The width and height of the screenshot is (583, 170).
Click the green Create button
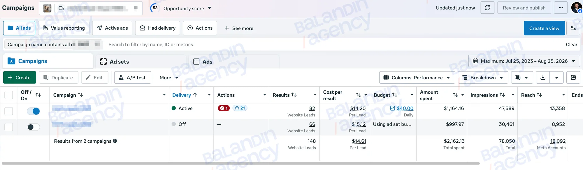pyautogui.click(x=20, y=78)
